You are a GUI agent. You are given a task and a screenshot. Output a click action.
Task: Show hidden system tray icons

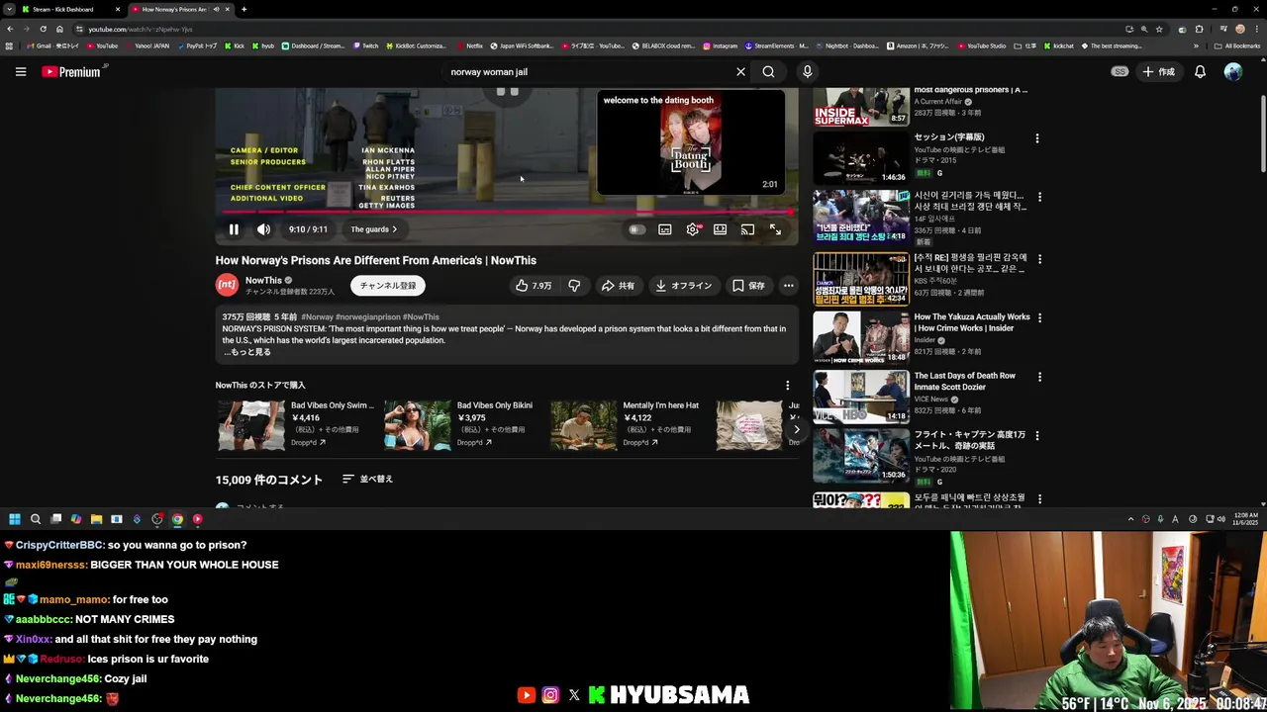point(1130,519)
